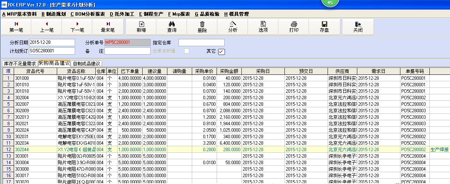Click item name 贴片电容0.1uF-50V
The image size is (450, 184).
click(x=76, y=78)
